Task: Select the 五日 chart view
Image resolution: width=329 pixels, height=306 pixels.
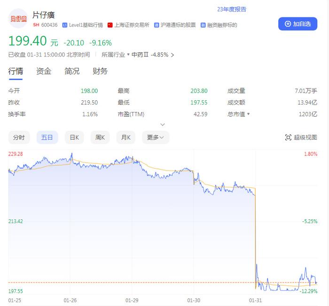Action: [47, 137]
